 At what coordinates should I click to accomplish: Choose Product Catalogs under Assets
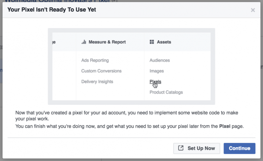pyautogui.click(x=166, y=92)
